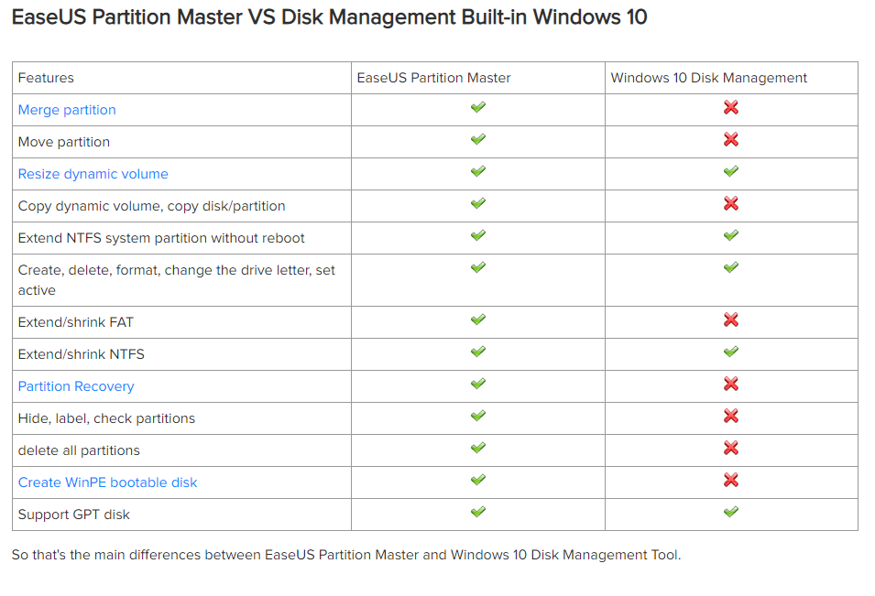
Task: Open the Resize dynamic volume link
Action: [x=93, y=174]
